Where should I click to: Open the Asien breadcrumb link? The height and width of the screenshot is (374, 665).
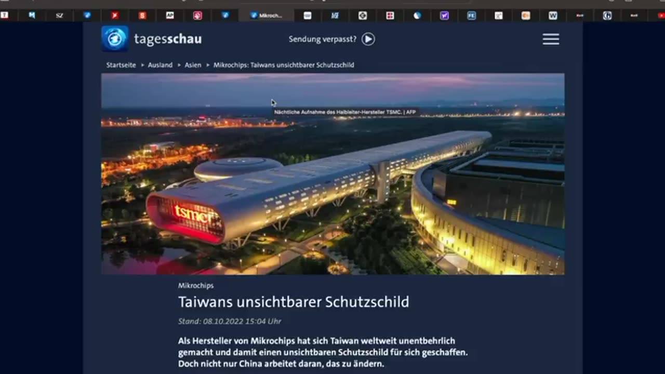pos(193,65)
